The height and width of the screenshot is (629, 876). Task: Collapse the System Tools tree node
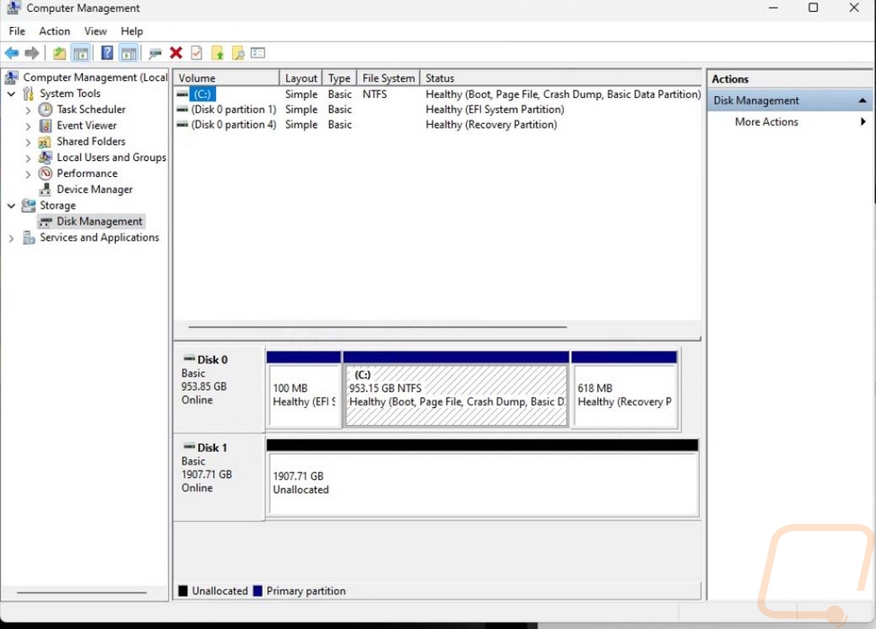11,93
